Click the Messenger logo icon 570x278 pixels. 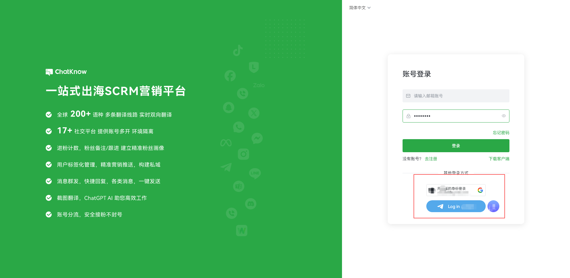coord(257,138)
